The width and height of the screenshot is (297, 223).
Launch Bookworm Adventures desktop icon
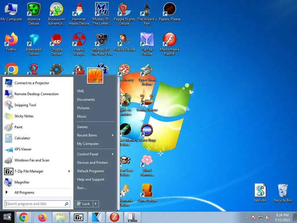[x=57, y=14]
